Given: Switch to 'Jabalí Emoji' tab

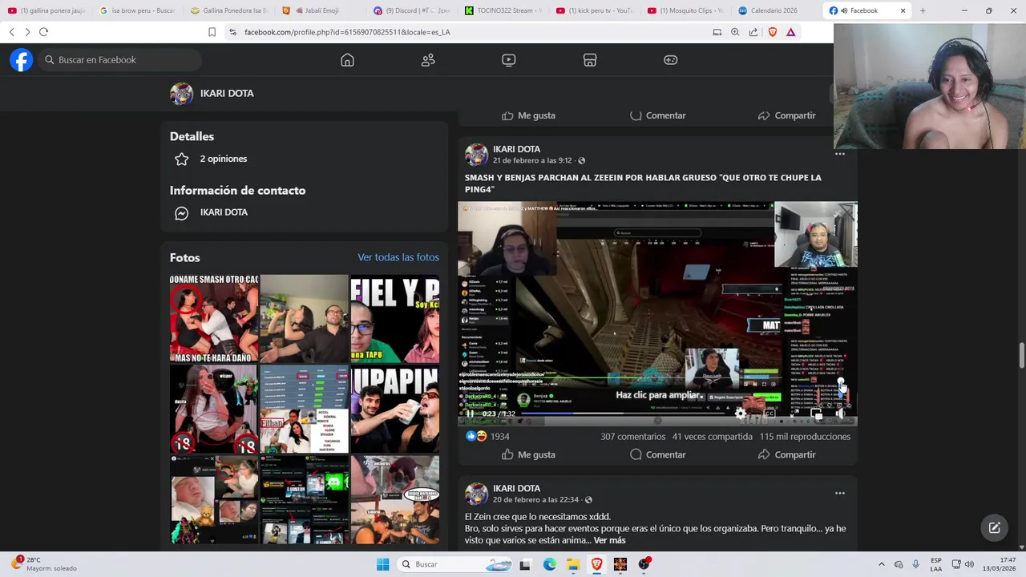Looking at the screenshot, I should [x=319, y=10].
